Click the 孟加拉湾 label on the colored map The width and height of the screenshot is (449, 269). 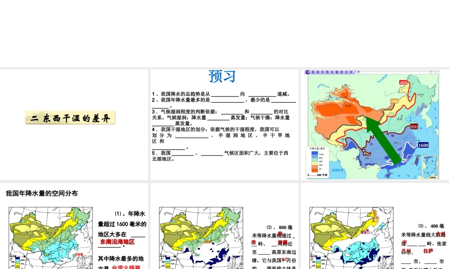pos(337,170)
